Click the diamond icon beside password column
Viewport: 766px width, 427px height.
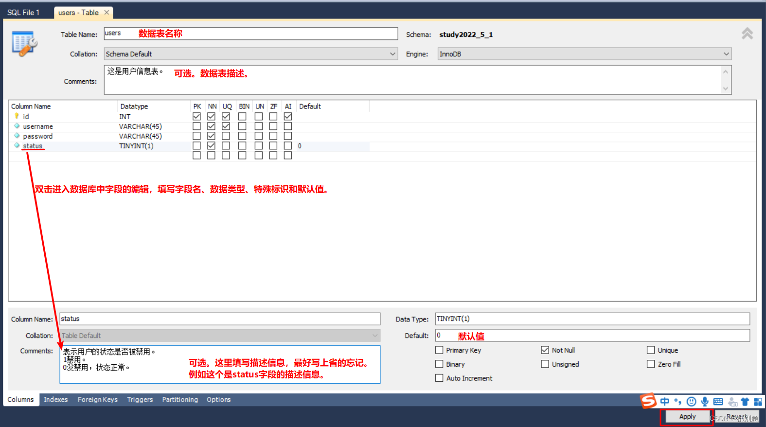pos(17,136)
